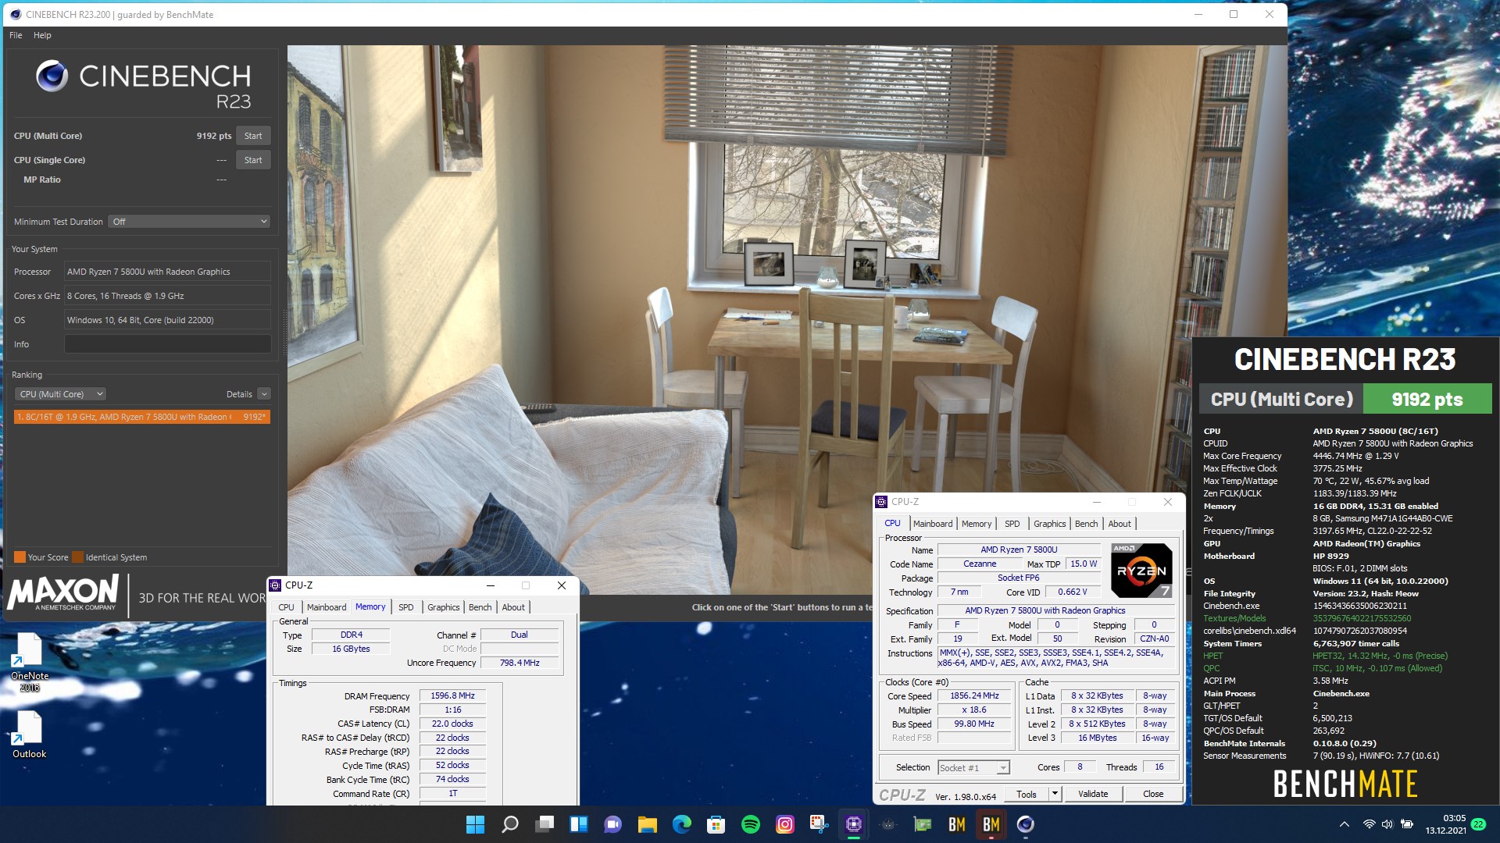
Task: Open Microsoft Store from taskbar
Action: tap(716, 824)
